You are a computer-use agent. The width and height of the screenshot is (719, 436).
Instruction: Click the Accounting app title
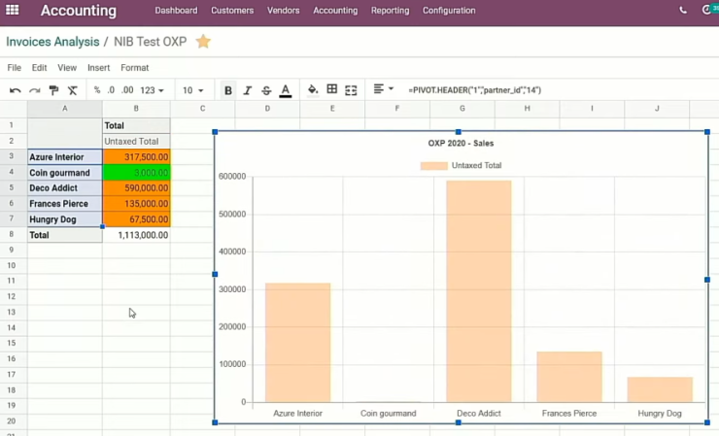pos(79,10)
